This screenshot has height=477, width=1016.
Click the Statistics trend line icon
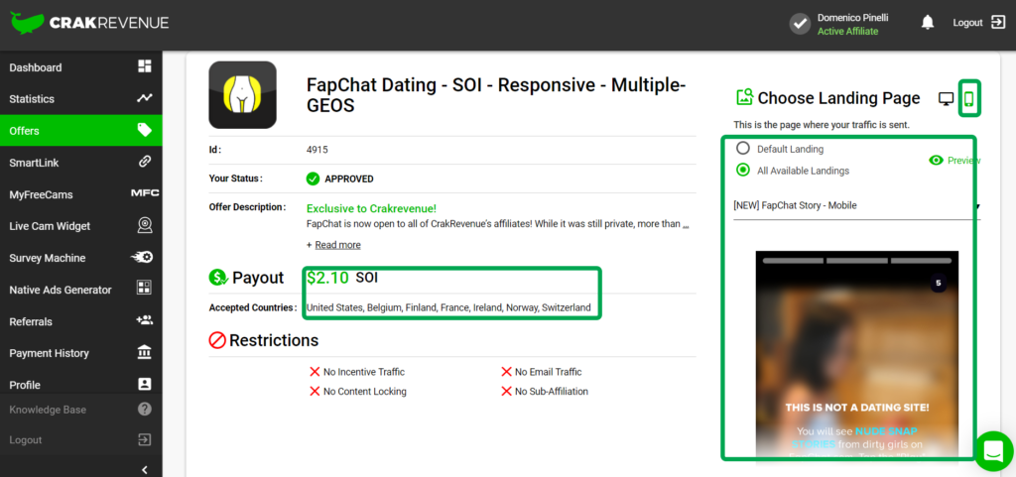(x=145, y=98)
